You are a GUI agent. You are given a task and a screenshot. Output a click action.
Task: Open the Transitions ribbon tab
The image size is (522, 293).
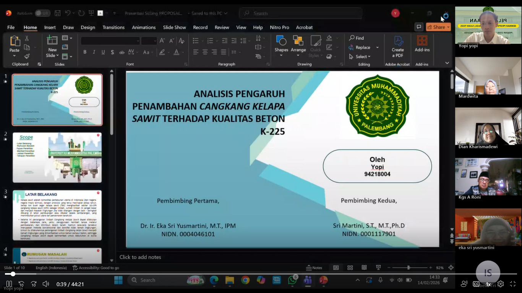113,27
